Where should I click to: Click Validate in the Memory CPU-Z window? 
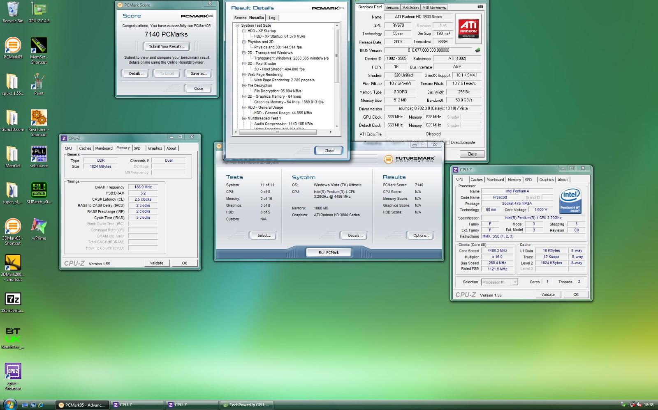tap(157, 263)
